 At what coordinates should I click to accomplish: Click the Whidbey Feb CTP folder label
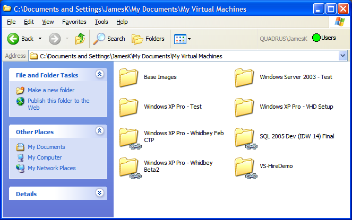click(x=184, y=136)
